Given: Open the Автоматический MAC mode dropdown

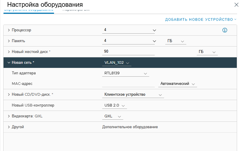Looking at the screenshot, I should tap(178, 84).
